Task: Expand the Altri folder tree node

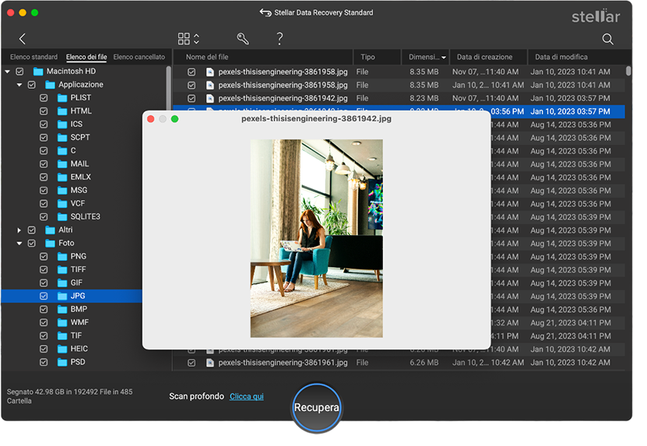Action: pos(19,230)
